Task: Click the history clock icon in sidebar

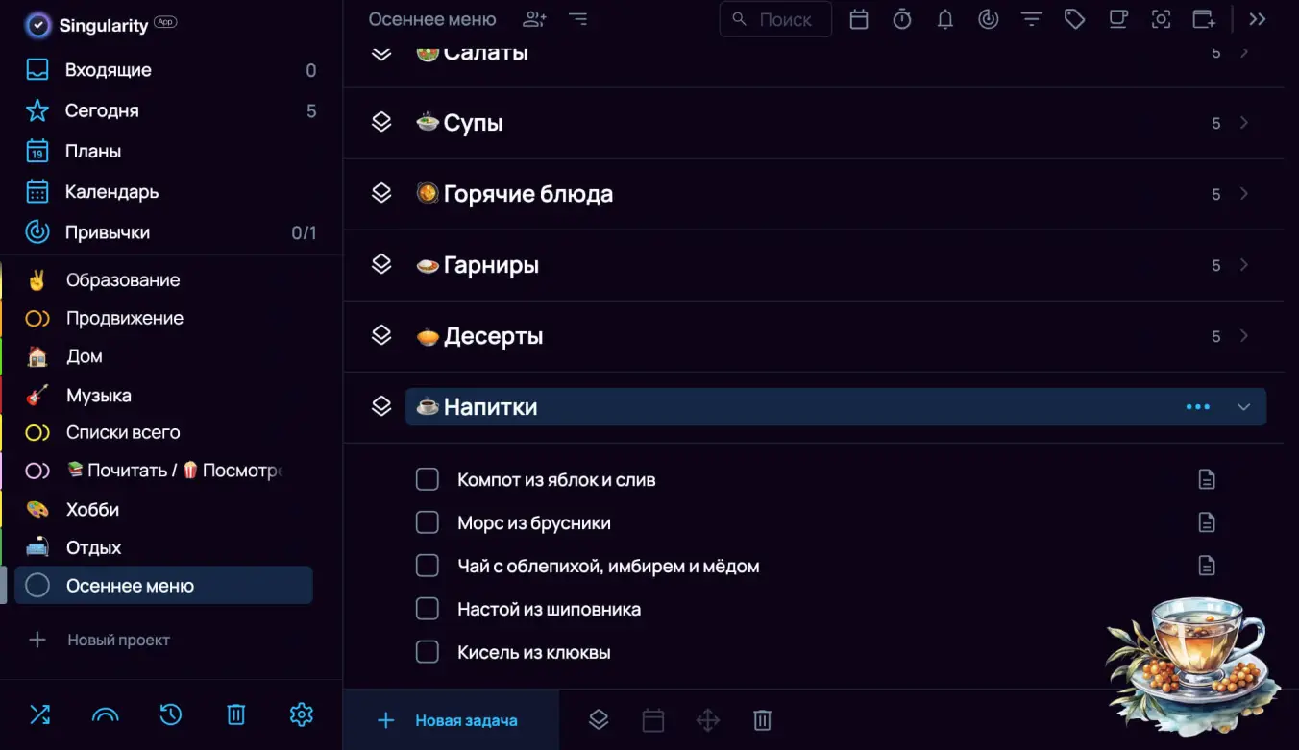Action: coord(170,714)
